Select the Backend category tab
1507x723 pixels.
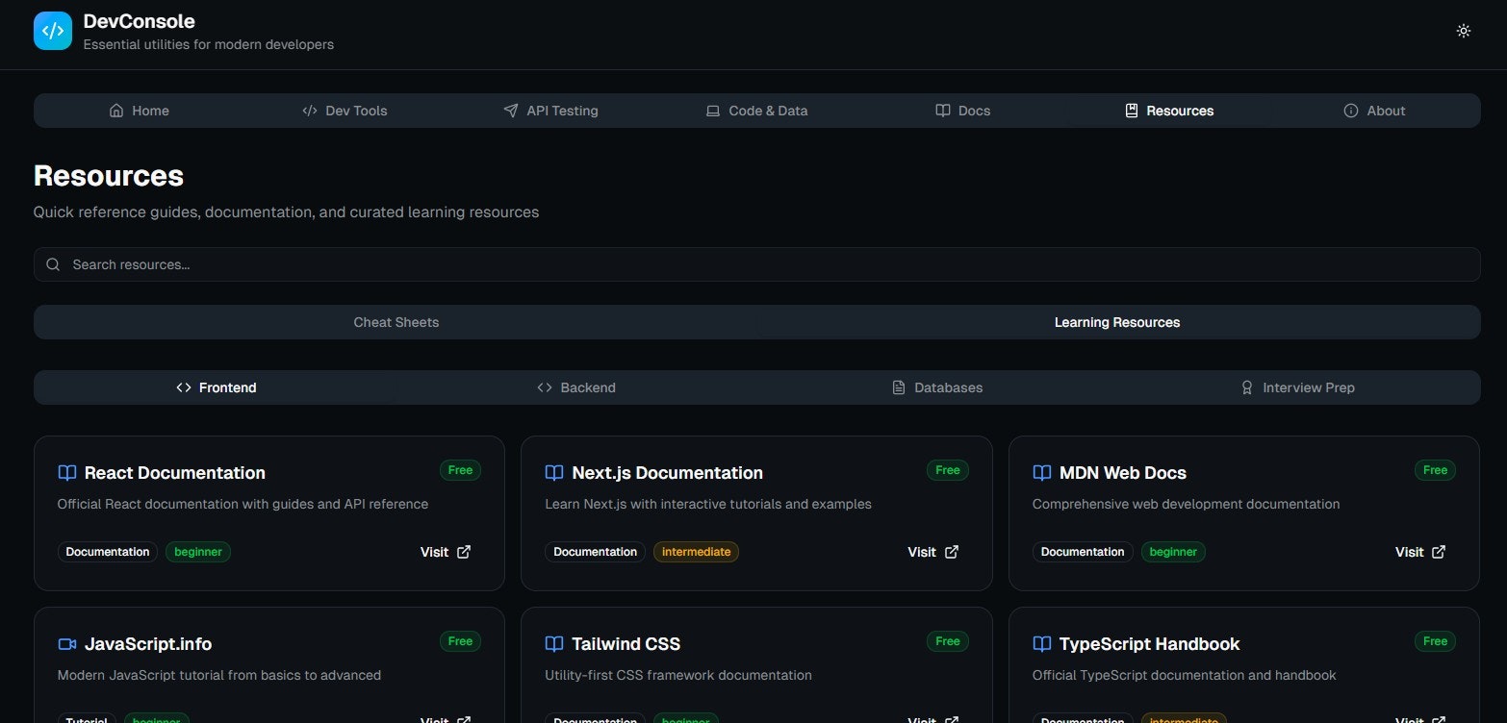575,387
